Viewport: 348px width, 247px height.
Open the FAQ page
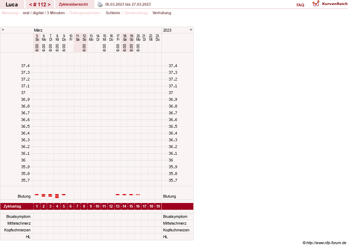pyautogui.click(x=300, y=5)
